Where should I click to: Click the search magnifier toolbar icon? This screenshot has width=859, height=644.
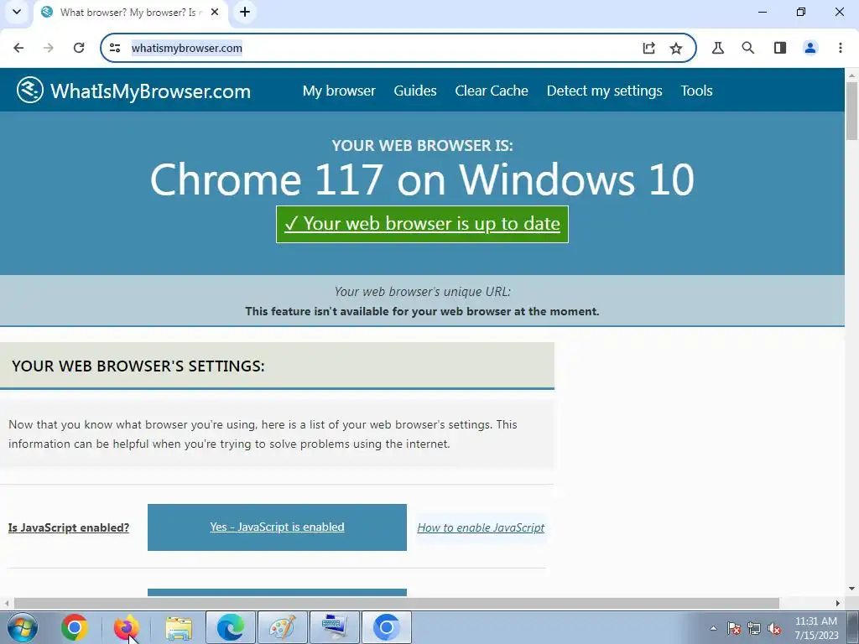(x=747, y=48)
